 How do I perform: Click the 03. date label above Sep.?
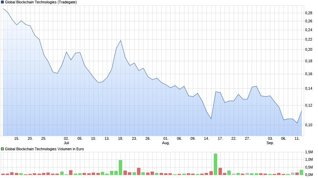coord(270,139)
